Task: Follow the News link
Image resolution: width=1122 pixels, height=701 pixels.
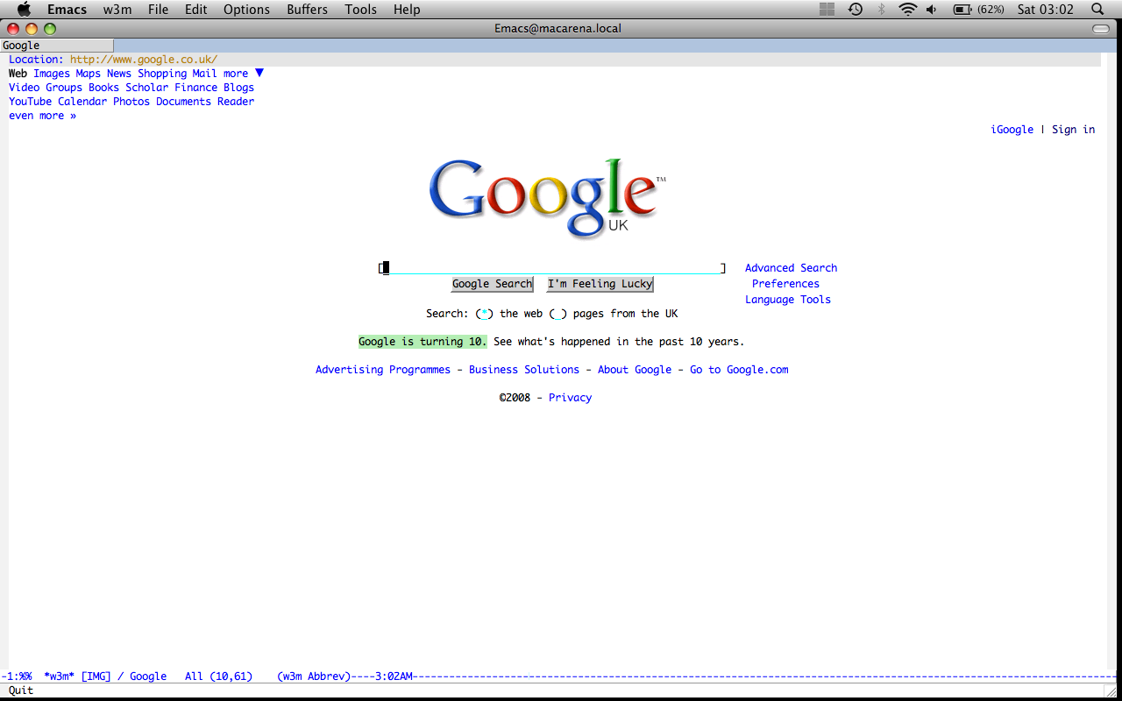Action: (x=119, y=74)
